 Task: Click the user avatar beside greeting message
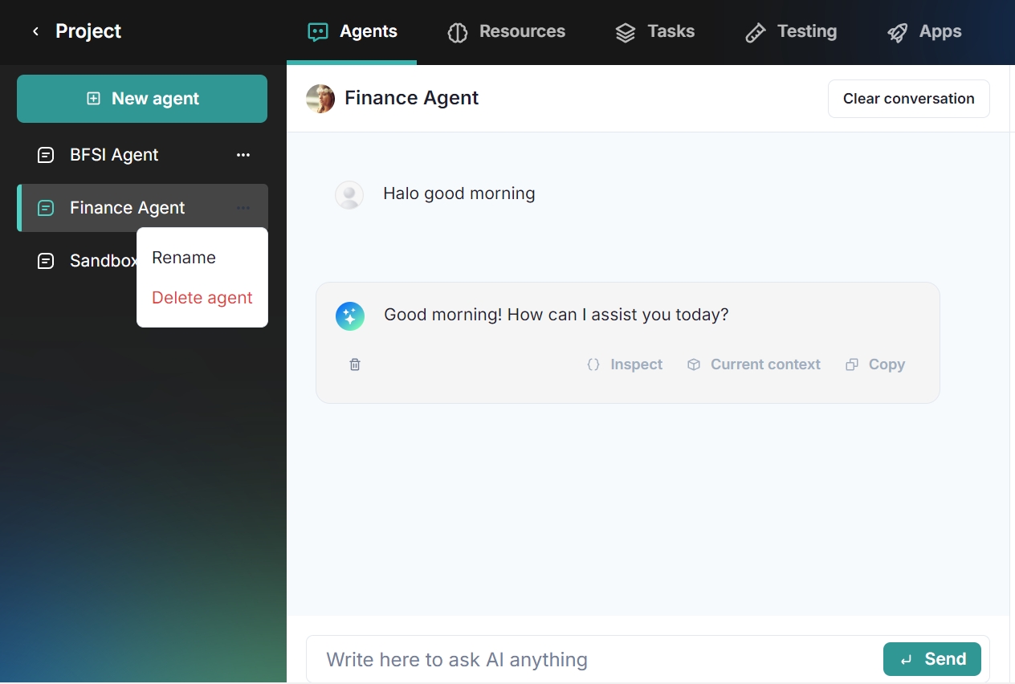click(x=349, y=195)
